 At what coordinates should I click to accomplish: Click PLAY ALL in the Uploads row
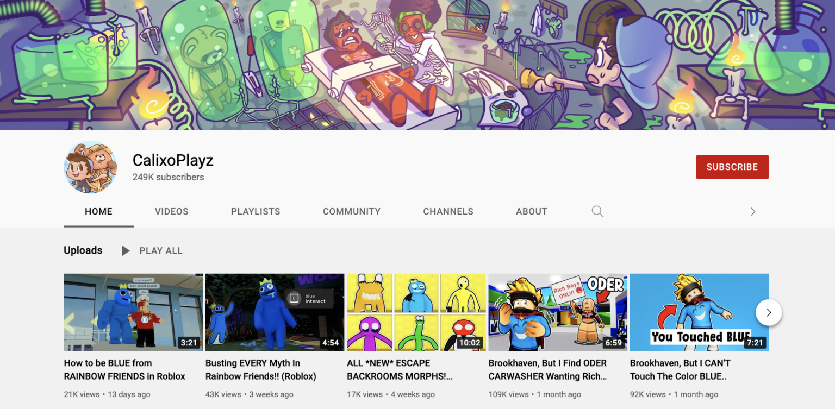pyautogui.click(x=160, y=250)
